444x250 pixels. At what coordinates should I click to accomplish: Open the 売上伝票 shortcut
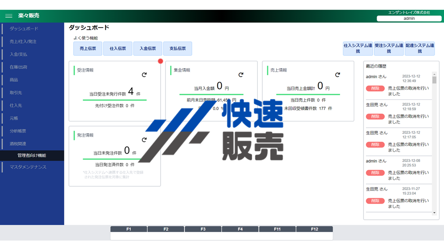pyautogui.click(x=88, y=49)
